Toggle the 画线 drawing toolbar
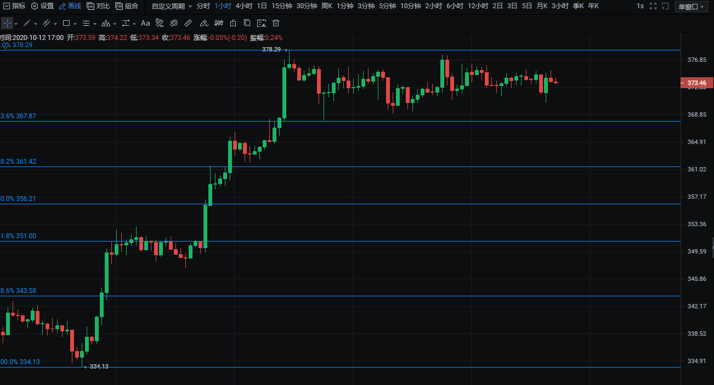The image size is (714, 385). tap(70, 6)
